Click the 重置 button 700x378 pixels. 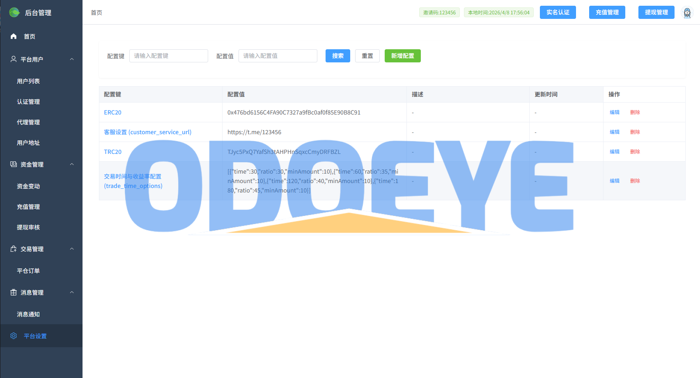tap(367, 56)
